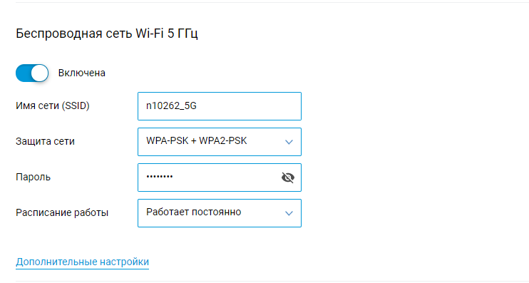Open the Работает постоянно schedule dropdown

(x=220, y=213)
